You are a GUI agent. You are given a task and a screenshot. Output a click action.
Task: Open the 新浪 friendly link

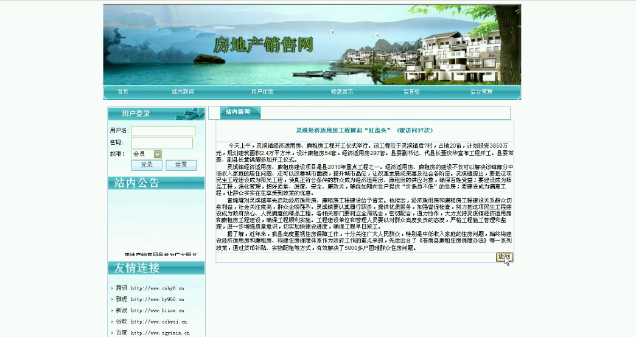(x=121, y=310)
